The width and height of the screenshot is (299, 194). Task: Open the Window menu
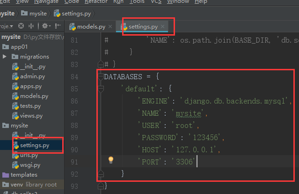tap(178, 1)
